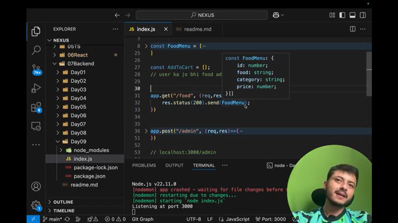Image resolution: width=398 pixels, height=223 pixels.
Task: Change the UTF-8 file encoding
Action: coord(194,219)
